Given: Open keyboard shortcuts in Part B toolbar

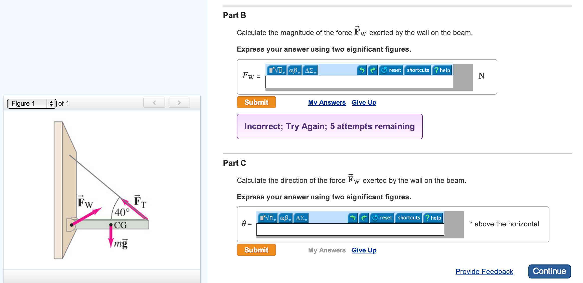Looking at the screenshot, I should coord(417,70).
